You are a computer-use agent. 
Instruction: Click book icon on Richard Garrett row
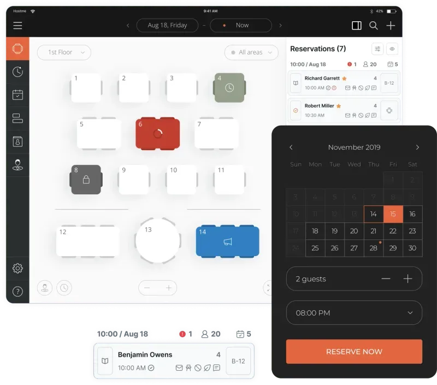coord(296,83)
